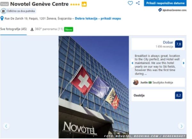Viewport: 192px width, 139px height.
Task: Click the price match checkmark icon
Action: (160, 10)
